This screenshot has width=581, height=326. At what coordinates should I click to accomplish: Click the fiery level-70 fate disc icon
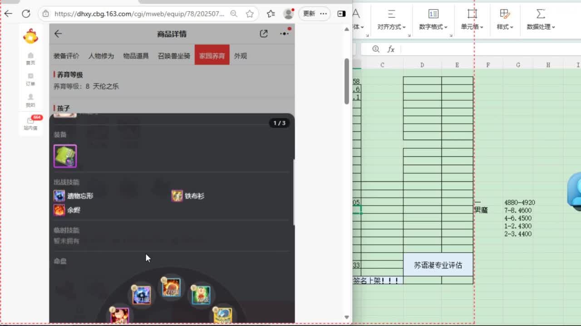point(171,288)
